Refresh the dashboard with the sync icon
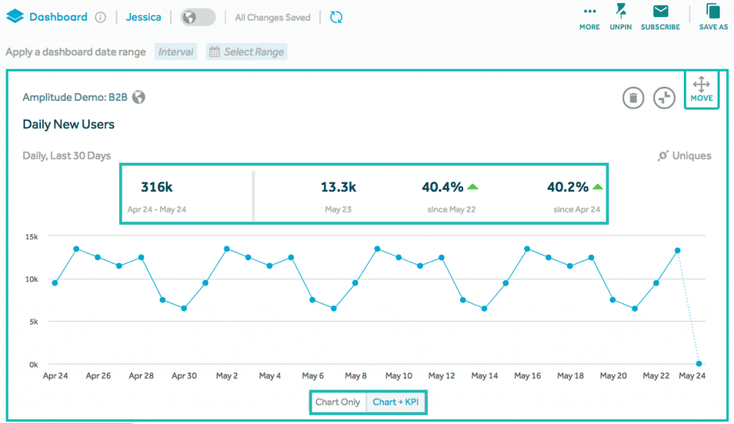The height and width of the screenshot is (424, 734). point(335,17)
